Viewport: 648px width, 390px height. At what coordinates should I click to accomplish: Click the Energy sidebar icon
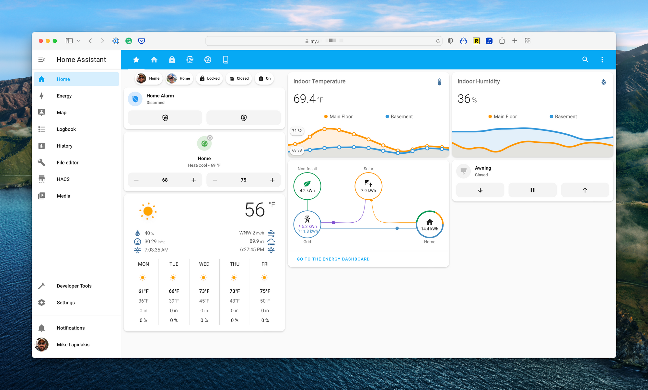tap(42, 96)
